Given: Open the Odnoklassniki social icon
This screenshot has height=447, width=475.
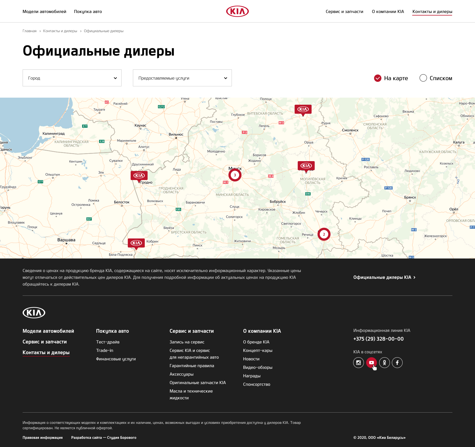Looking at the screenshot, I should pyautogui.click(x=385, y=363).
